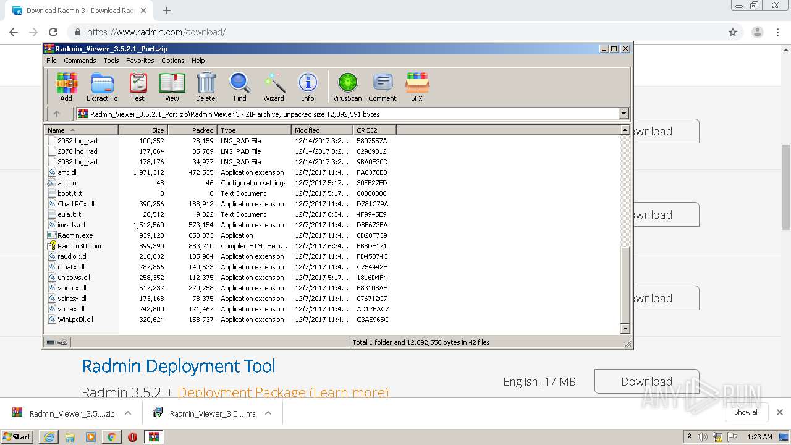Click the file list scroll up arrow
The width and height of the screenshot is (791, 445).
(625, 130)
